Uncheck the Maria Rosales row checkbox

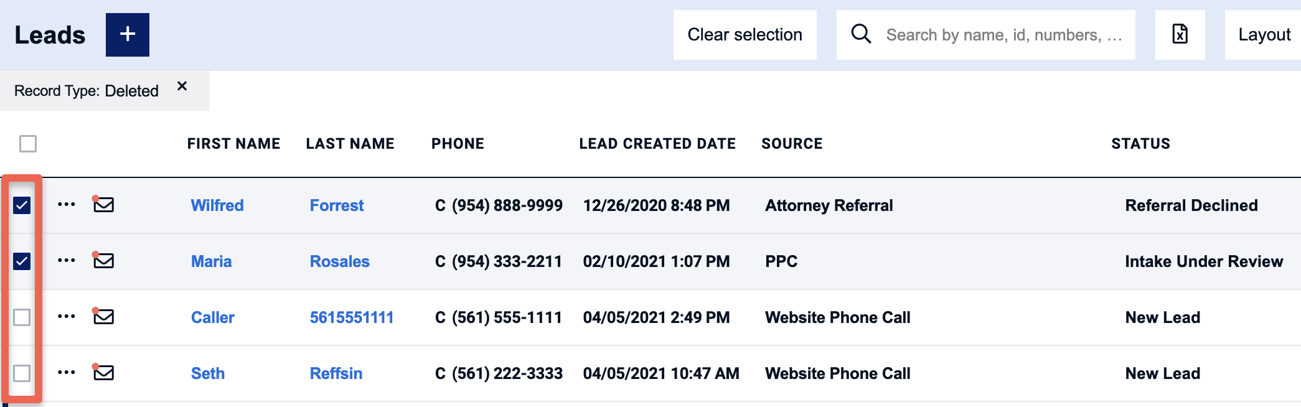click(x=22, y=261)
